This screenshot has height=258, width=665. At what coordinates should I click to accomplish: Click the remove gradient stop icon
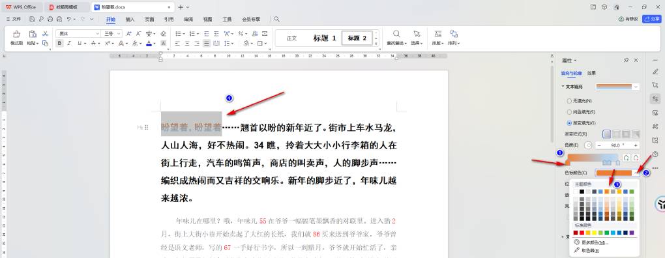click(636, 158)
